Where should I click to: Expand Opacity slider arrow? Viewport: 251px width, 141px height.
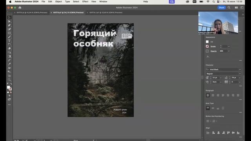tap(229, 51)
